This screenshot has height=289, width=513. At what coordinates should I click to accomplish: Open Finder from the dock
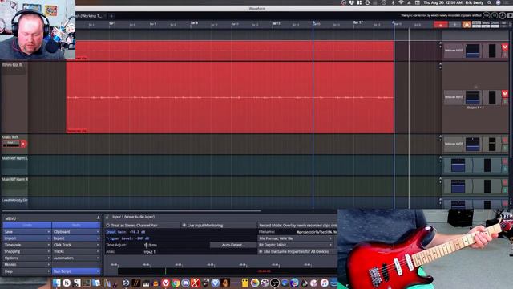click(57, 283)
